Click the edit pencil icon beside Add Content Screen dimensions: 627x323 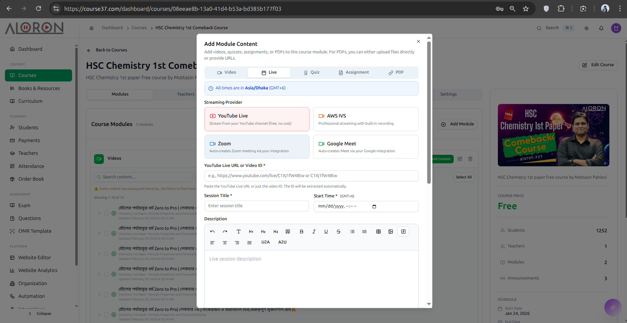[460, 159]
